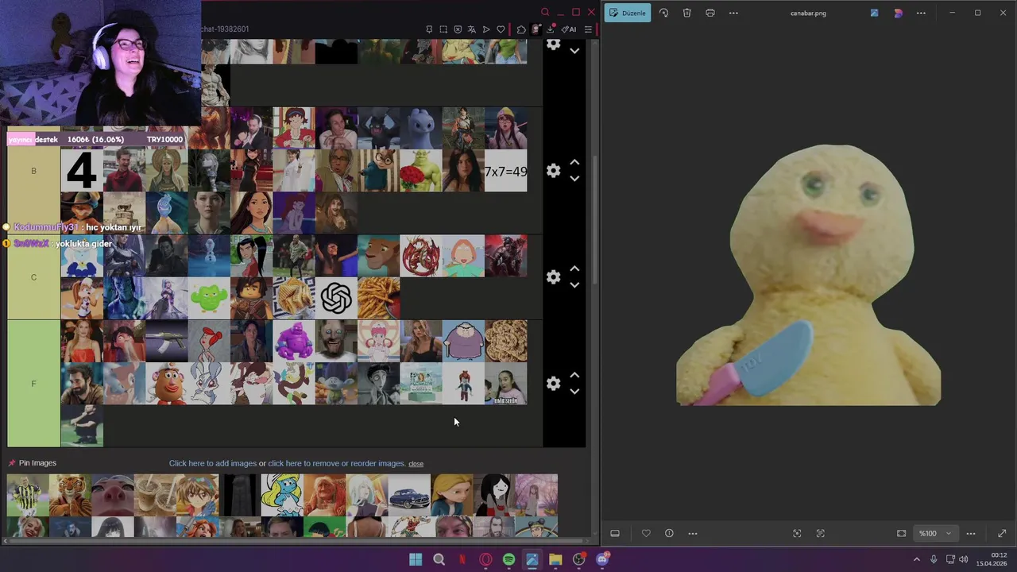This screenshot has width=1017, height=572.
Task: Click the 'close' link beside reorder images
Action: (416, 464)
